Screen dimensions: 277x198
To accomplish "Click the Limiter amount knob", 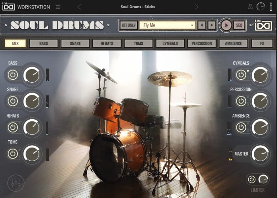I will point(263,179).
